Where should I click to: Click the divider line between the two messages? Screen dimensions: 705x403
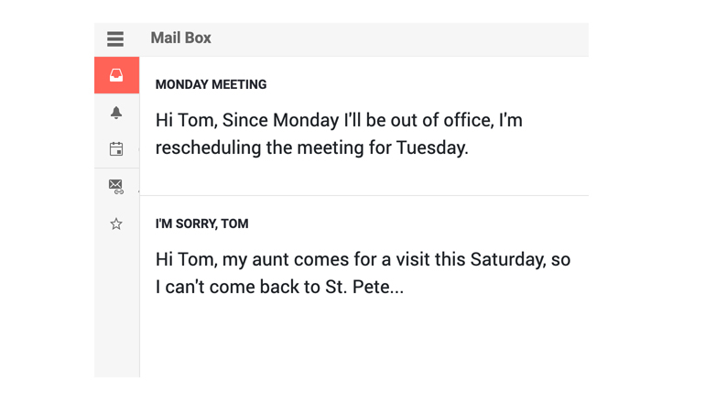tap(364, 195)
